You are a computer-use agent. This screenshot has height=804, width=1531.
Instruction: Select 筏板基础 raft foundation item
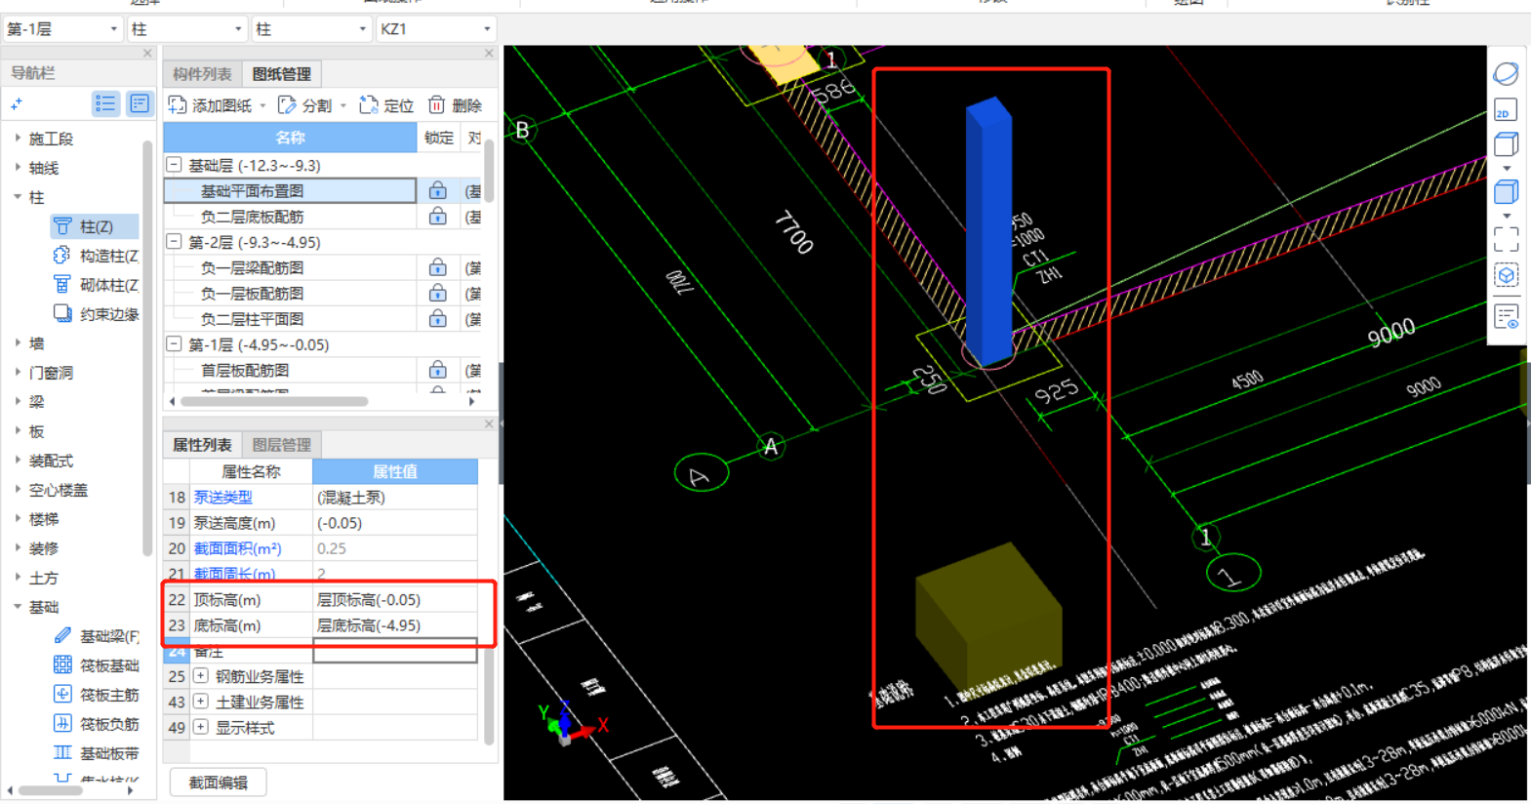point(95,665)
